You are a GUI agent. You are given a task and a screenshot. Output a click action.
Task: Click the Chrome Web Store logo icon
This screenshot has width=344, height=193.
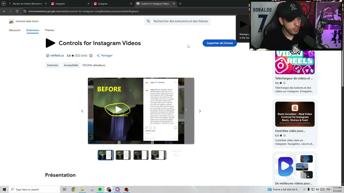click(x=11, y=21)
